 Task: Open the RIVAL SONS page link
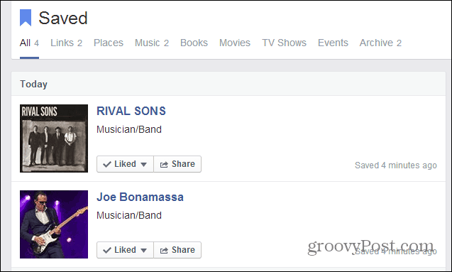[x=131, y=111]
